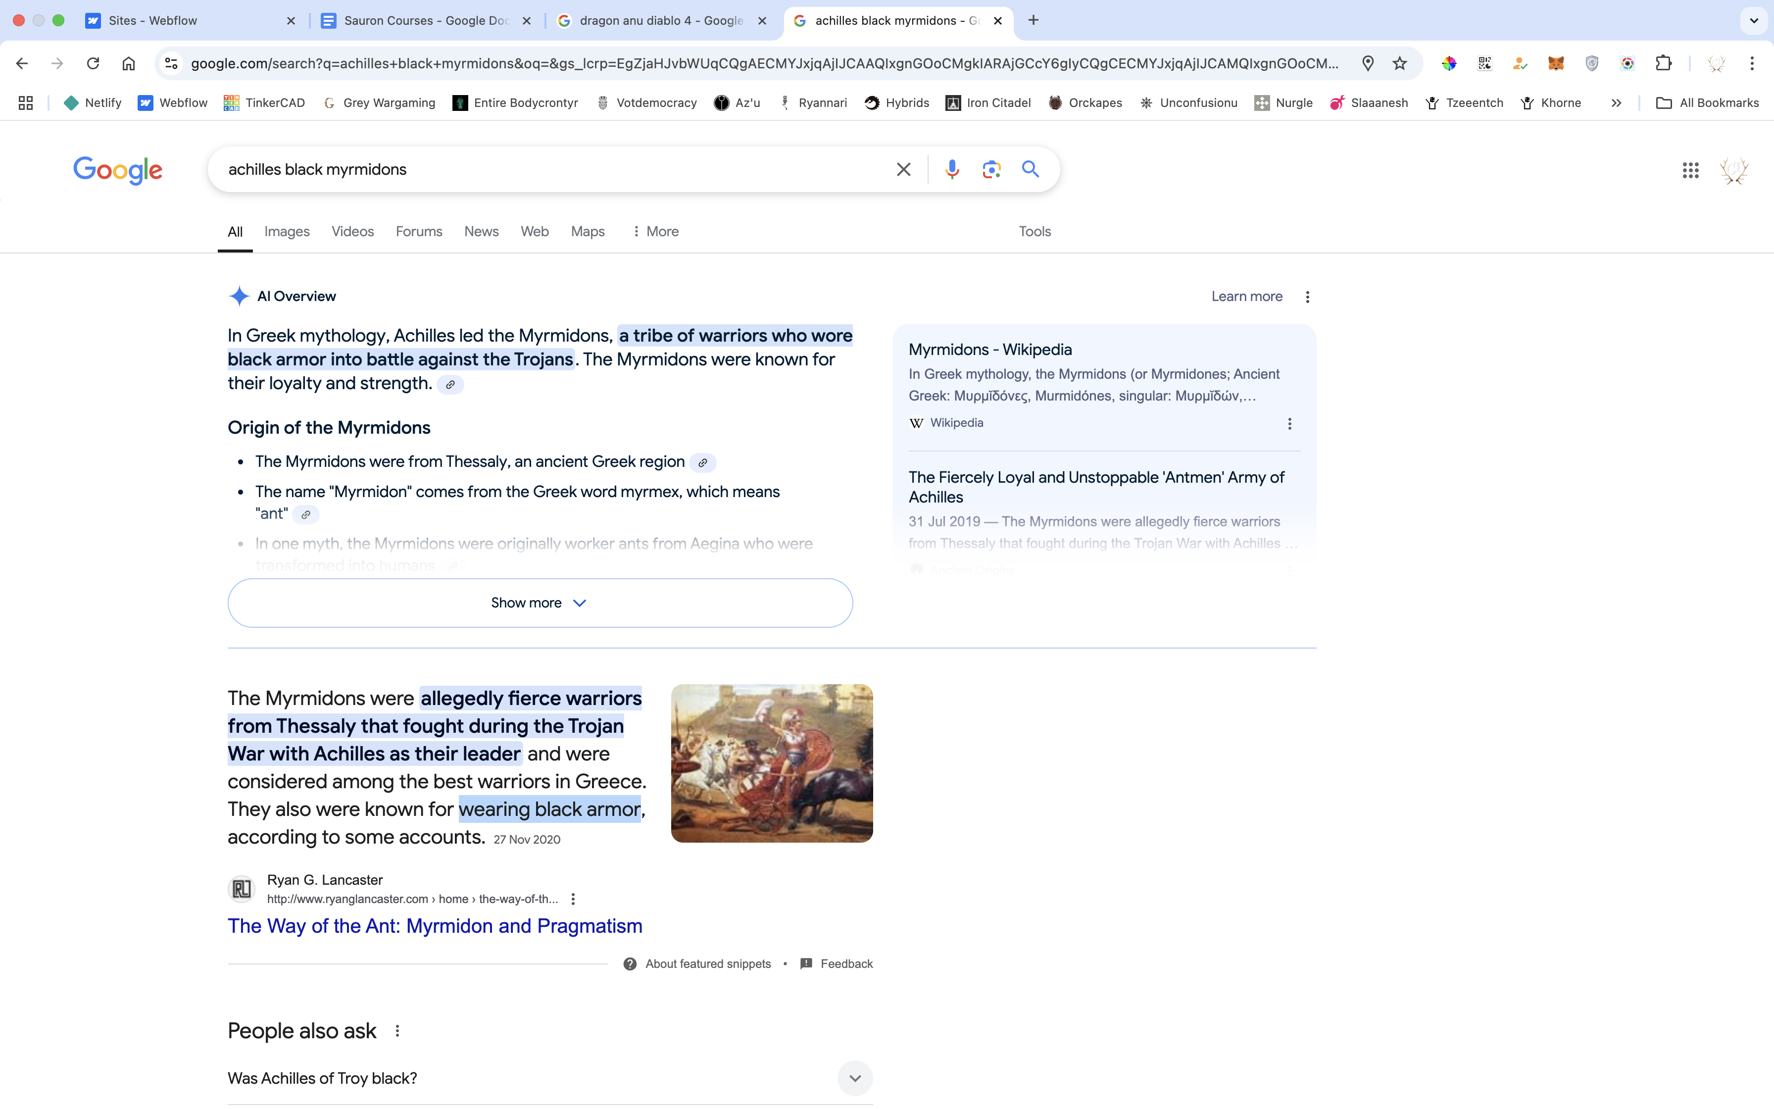The image size is (1774, 1109).
Task: Open Google Lens image search
Action: point(991,169)
